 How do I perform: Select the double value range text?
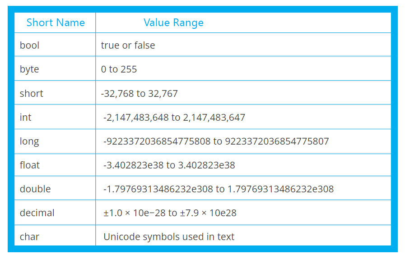tap(219, 189)
